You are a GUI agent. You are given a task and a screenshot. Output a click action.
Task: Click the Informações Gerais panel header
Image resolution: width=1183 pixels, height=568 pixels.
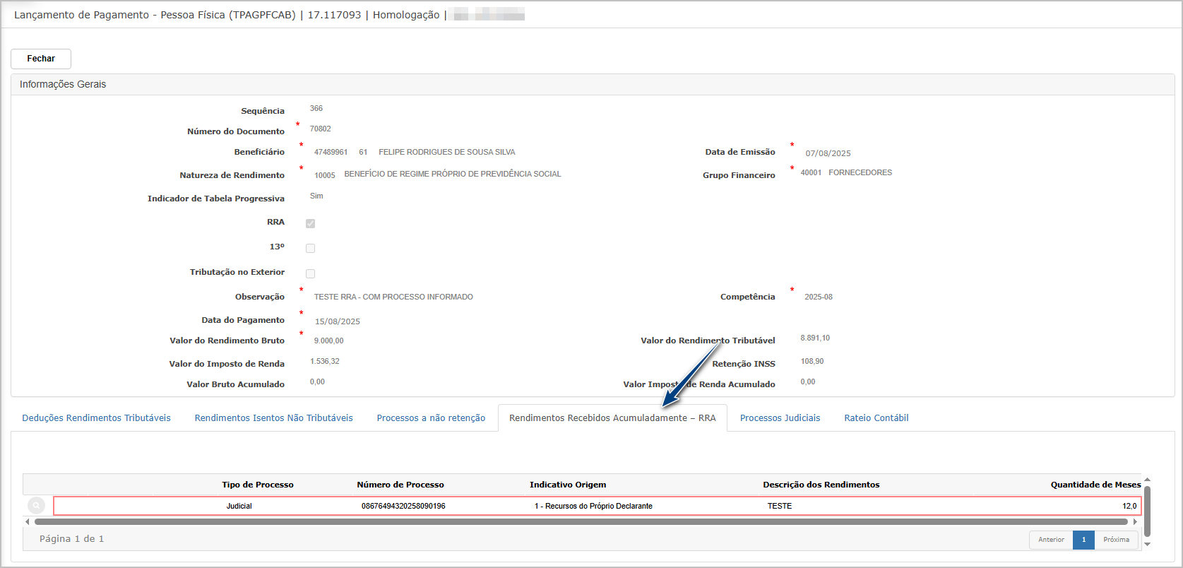click(x=593, y=84)
